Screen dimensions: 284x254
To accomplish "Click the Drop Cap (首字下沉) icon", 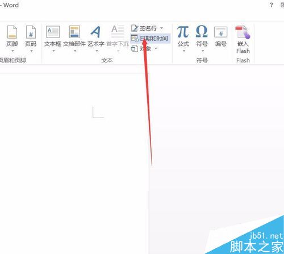I will [118, 32].
